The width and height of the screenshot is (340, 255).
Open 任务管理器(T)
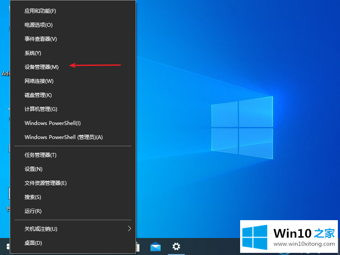tap(40, 155)
